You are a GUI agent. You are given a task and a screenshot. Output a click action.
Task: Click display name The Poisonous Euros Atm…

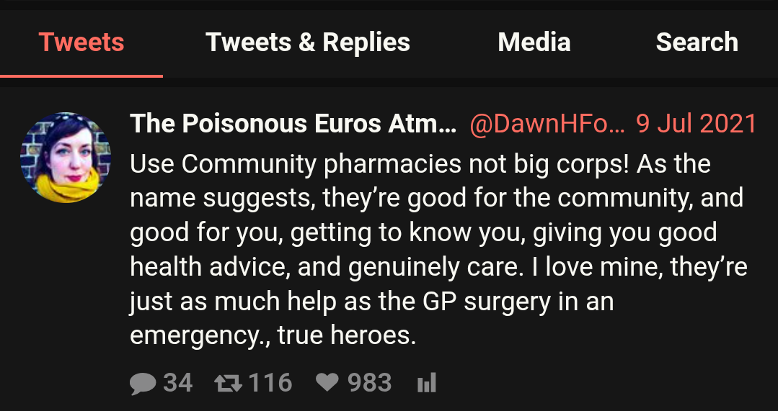coord(293,123)
